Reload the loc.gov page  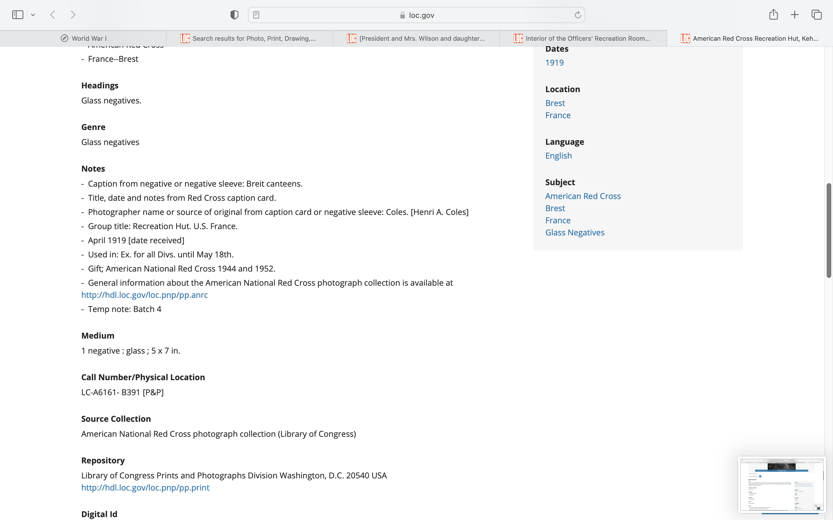(x=578, y=15)
